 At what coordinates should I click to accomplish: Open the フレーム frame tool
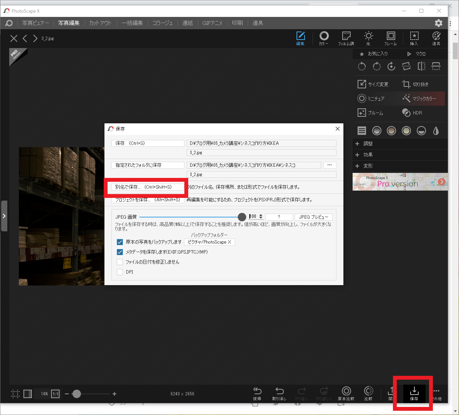390,38
